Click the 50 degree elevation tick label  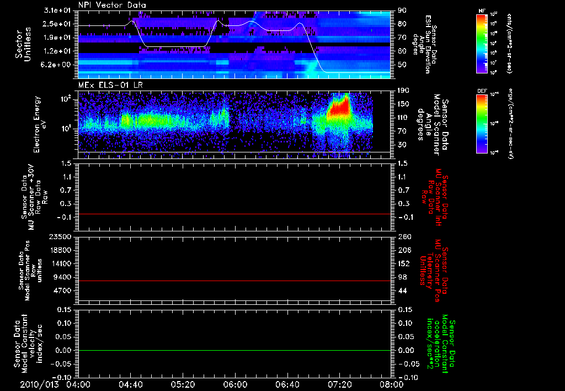pos(402,65)
